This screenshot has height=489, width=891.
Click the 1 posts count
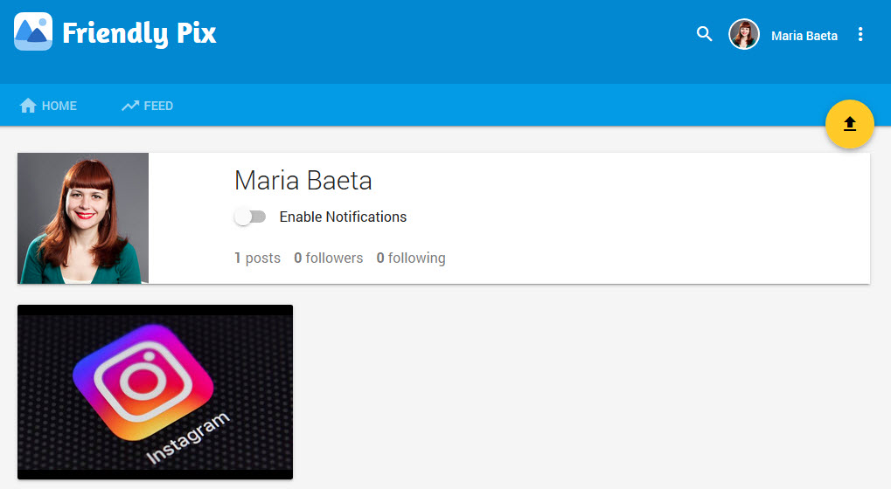click(x=257, y=258)
